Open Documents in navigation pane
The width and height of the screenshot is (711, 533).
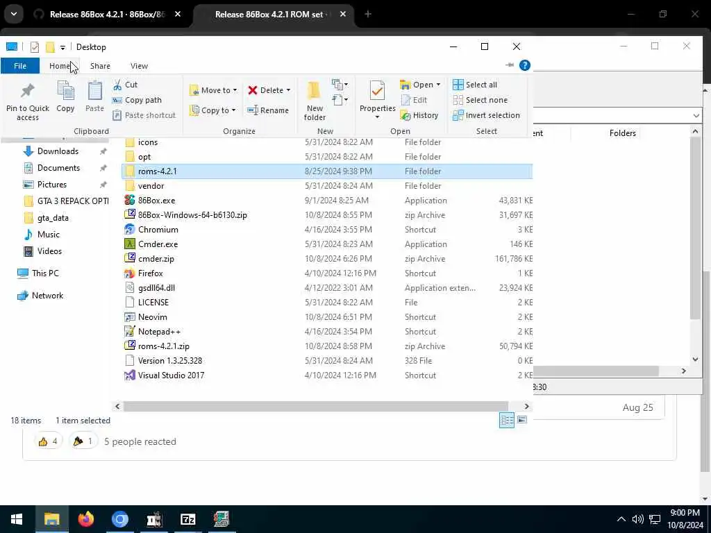(x=58, y=168)
